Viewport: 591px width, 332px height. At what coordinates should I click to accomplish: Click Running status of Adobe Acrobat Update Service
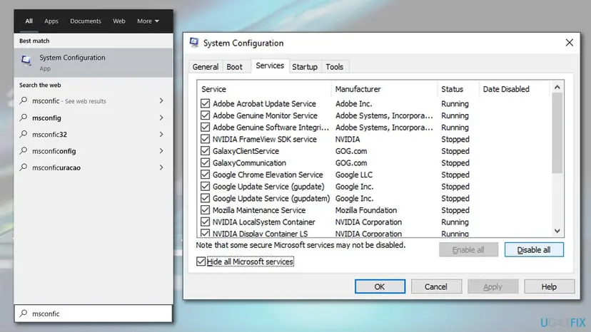coord(455,103)
